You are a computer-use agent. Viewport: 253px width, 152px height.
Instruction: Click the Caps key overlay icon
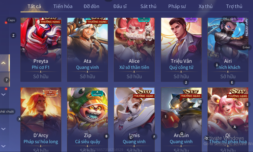coord(11,20)
